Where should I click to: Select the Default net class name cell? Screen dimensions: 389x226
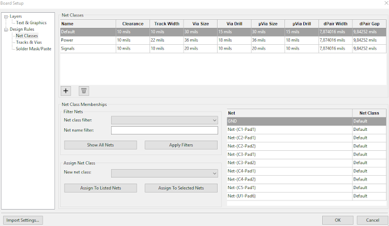click(x=88, y=32)
